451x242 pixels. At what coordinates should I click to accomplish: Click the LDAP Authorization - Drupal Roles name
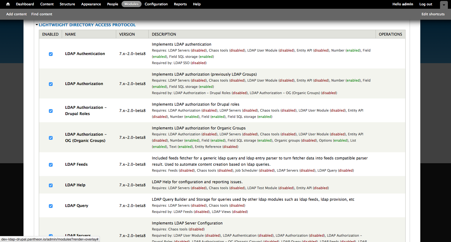(x=86, y=111)
